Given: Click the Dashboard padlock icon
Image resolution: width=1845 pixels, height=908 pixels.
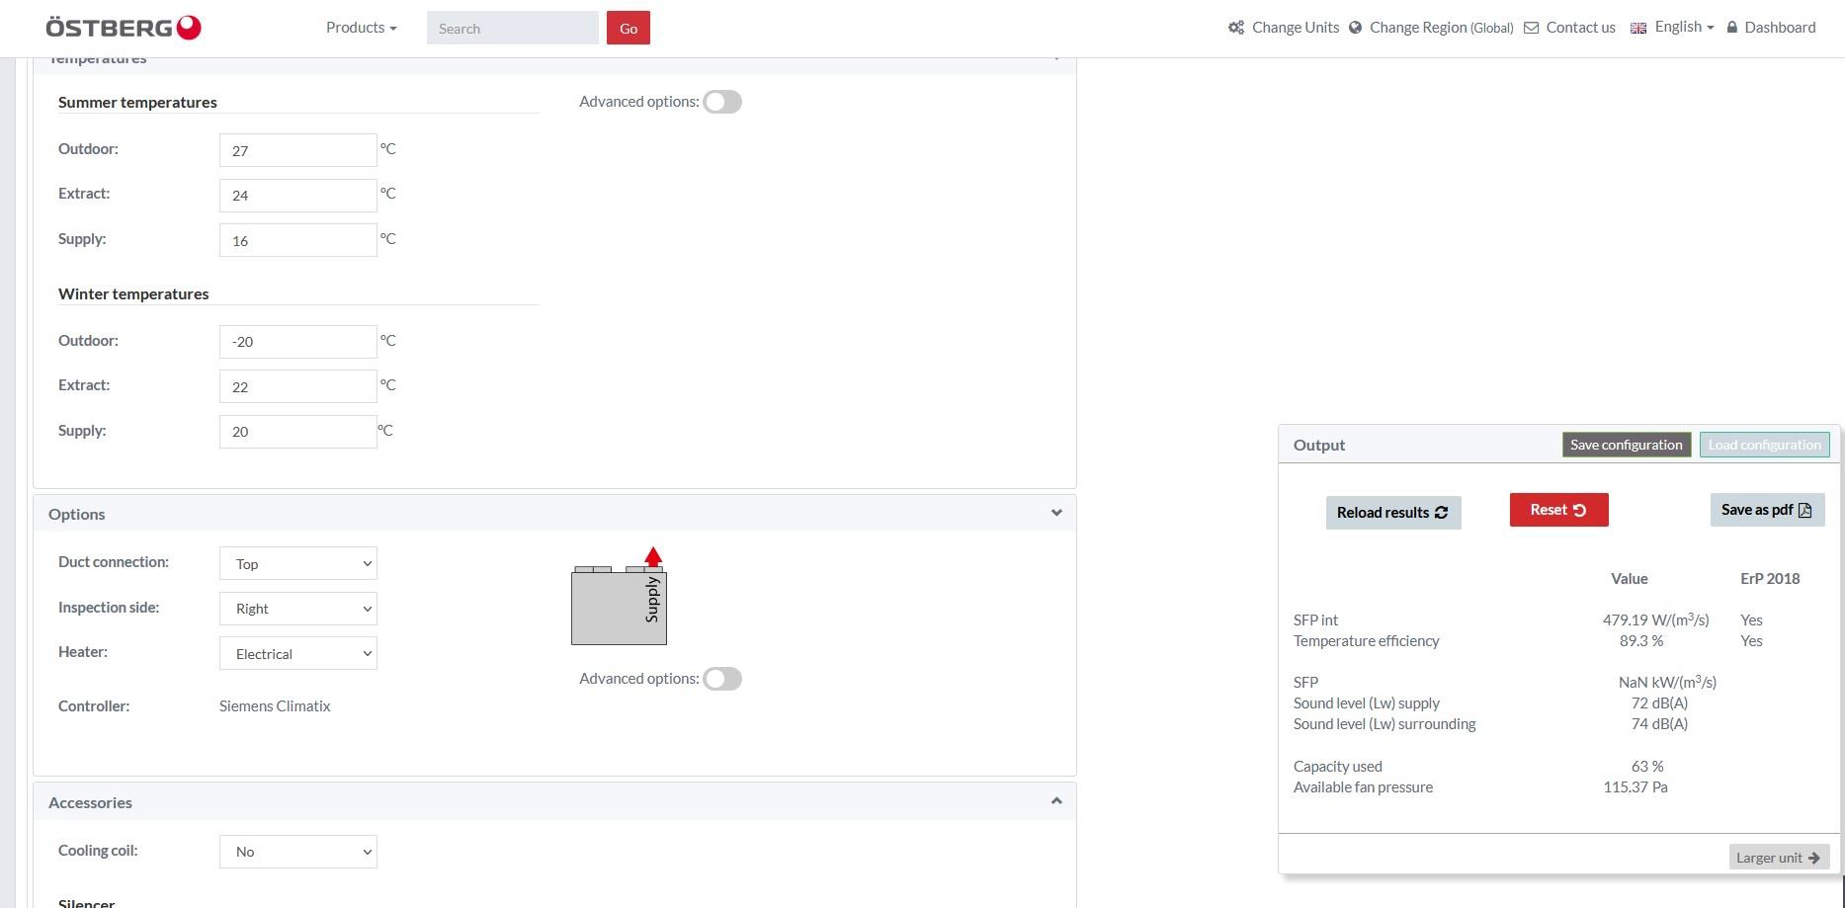Looking at the screenshot, I should 1730,27.
